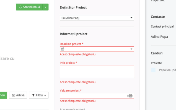Open the Sarcină nouă split dropdown arrow

tap(45, 7)
